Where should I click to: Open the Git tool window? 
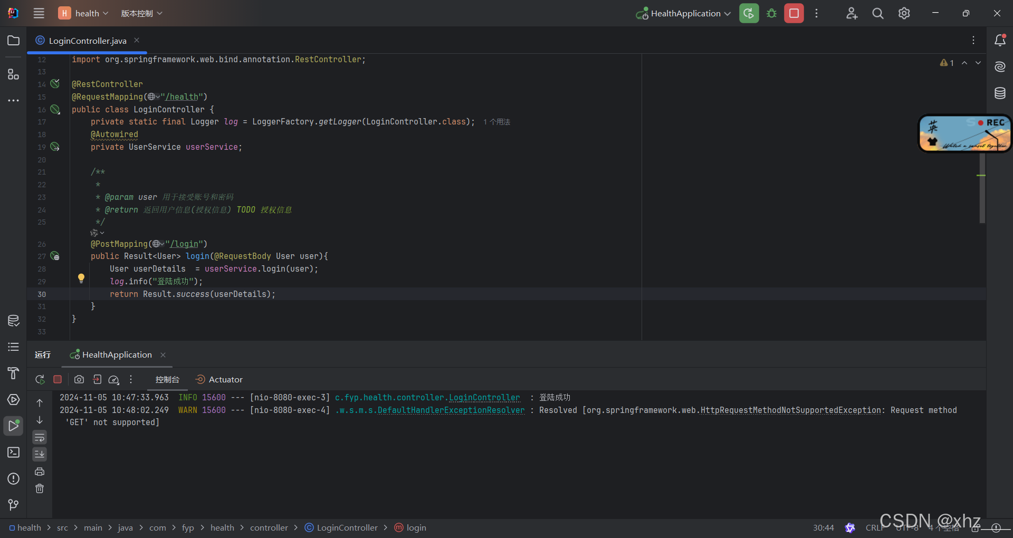(14, 505)
